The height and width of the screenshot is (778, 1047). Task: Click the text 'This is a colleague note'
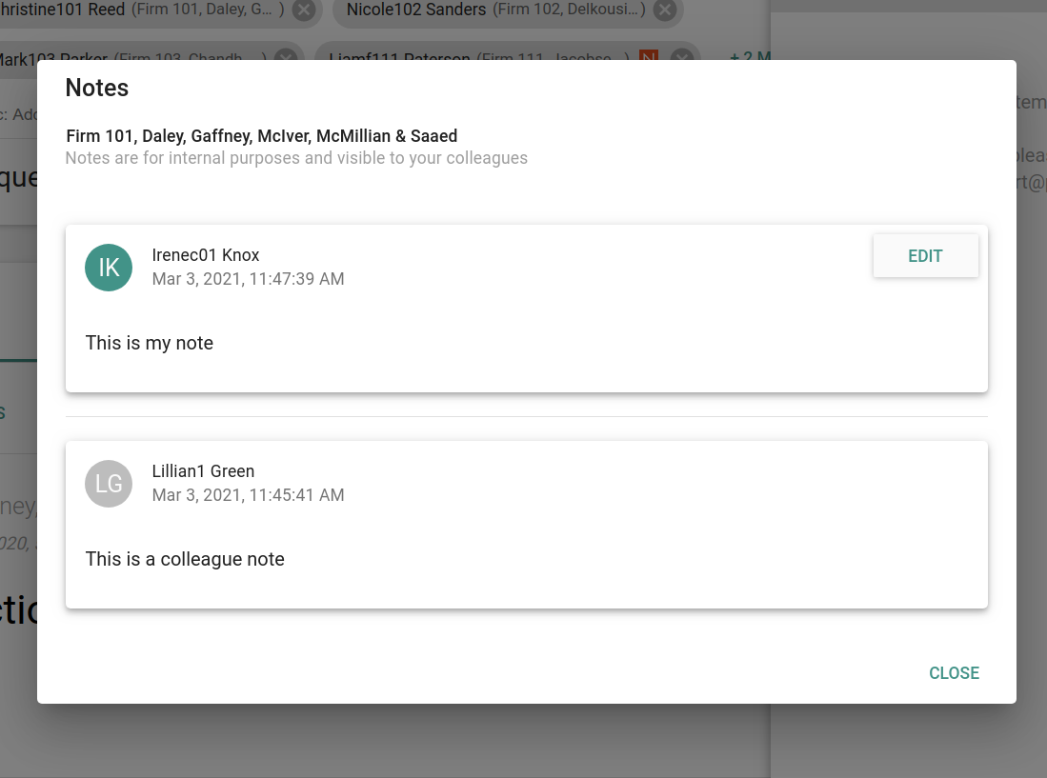coord(185,558)
